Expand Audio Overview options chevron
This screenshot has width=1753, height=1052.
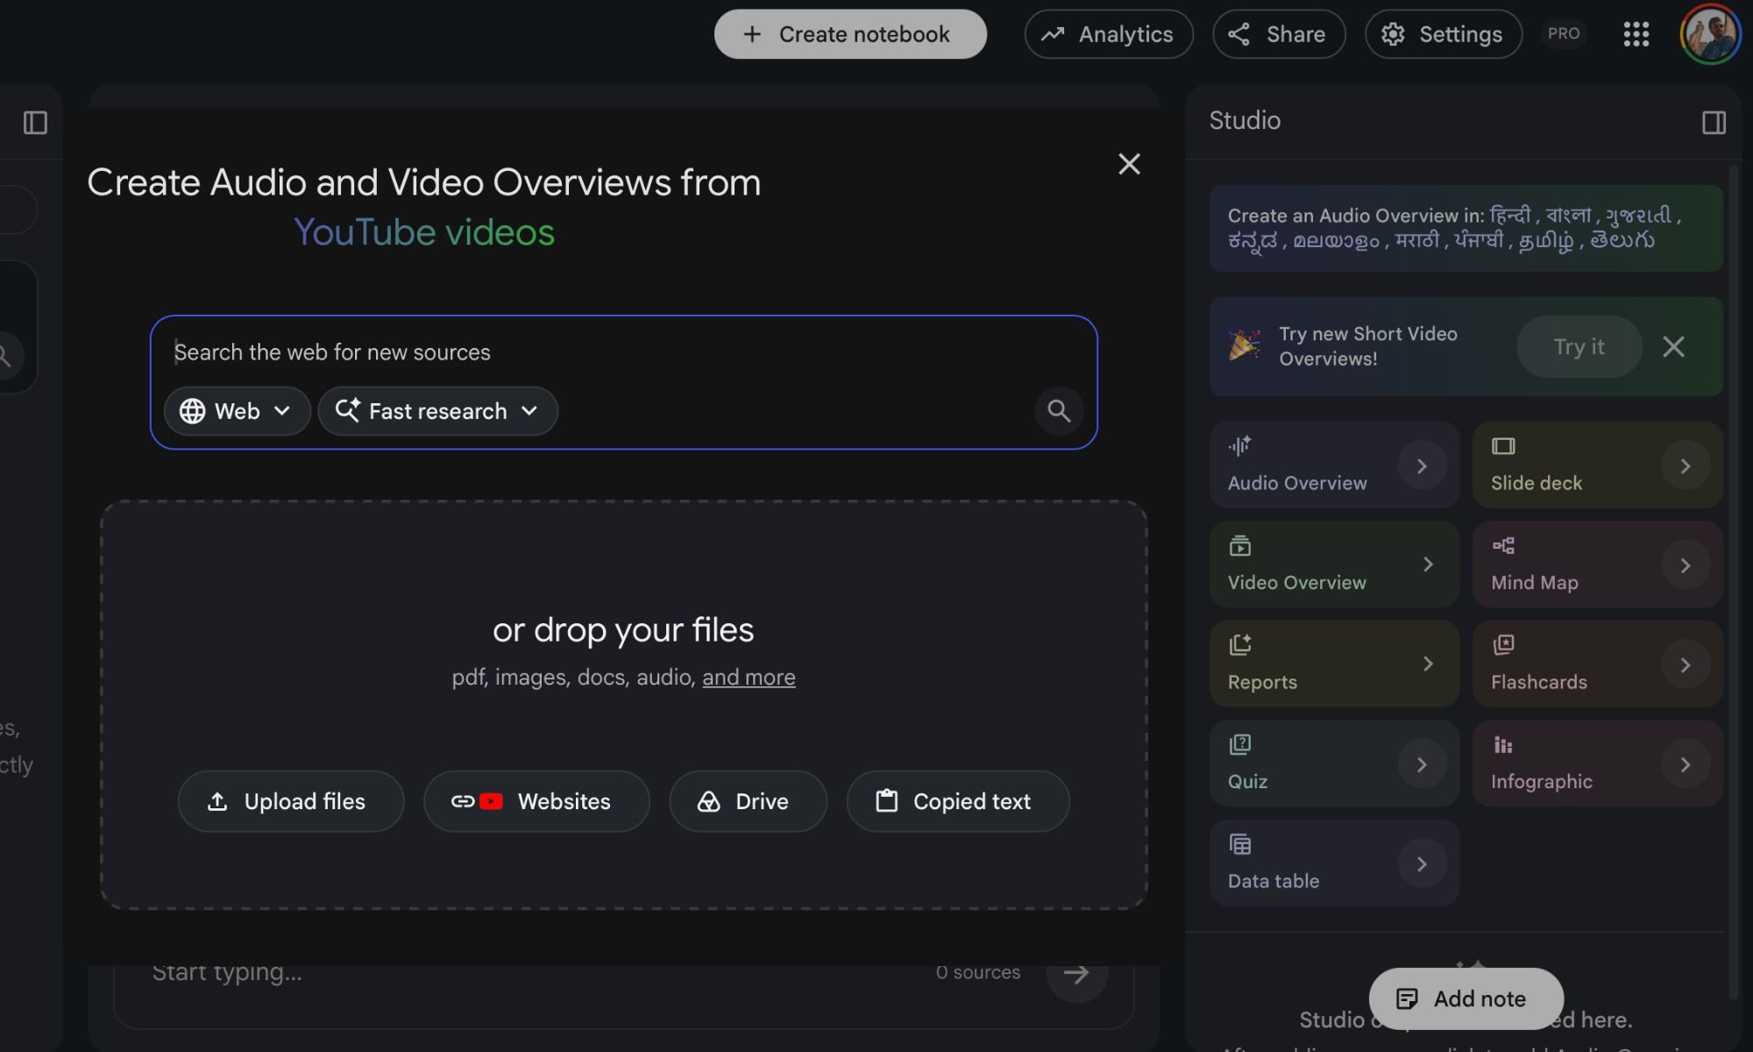click(x=1422, y=466)
